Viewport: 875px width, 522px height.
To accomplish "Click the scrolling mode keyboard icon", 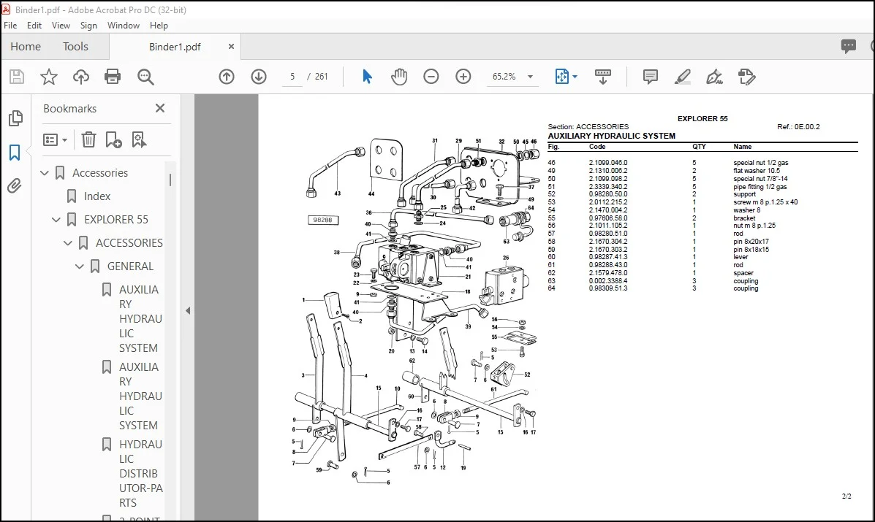I will (x=602, y=77).
